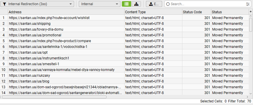Select the santan.ua/ua/blog address cell
The height and width of the screenshot is (105, 253).
tap(66, 81)
